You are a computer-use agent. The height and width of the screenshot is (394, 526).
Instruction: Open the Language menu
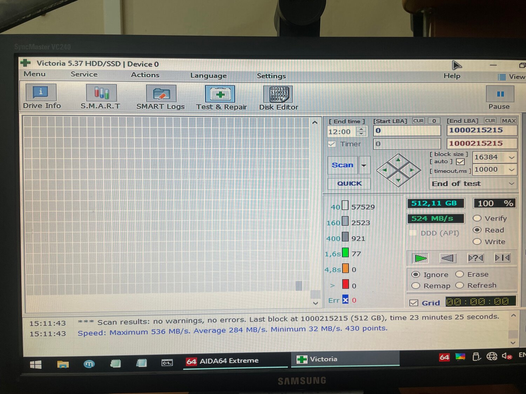tap(208, 76)
